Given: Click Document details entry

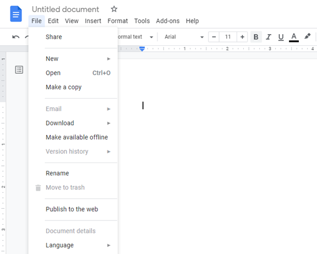Looking at the screenshot, I should pyautogui.click(x=73, y=231).
